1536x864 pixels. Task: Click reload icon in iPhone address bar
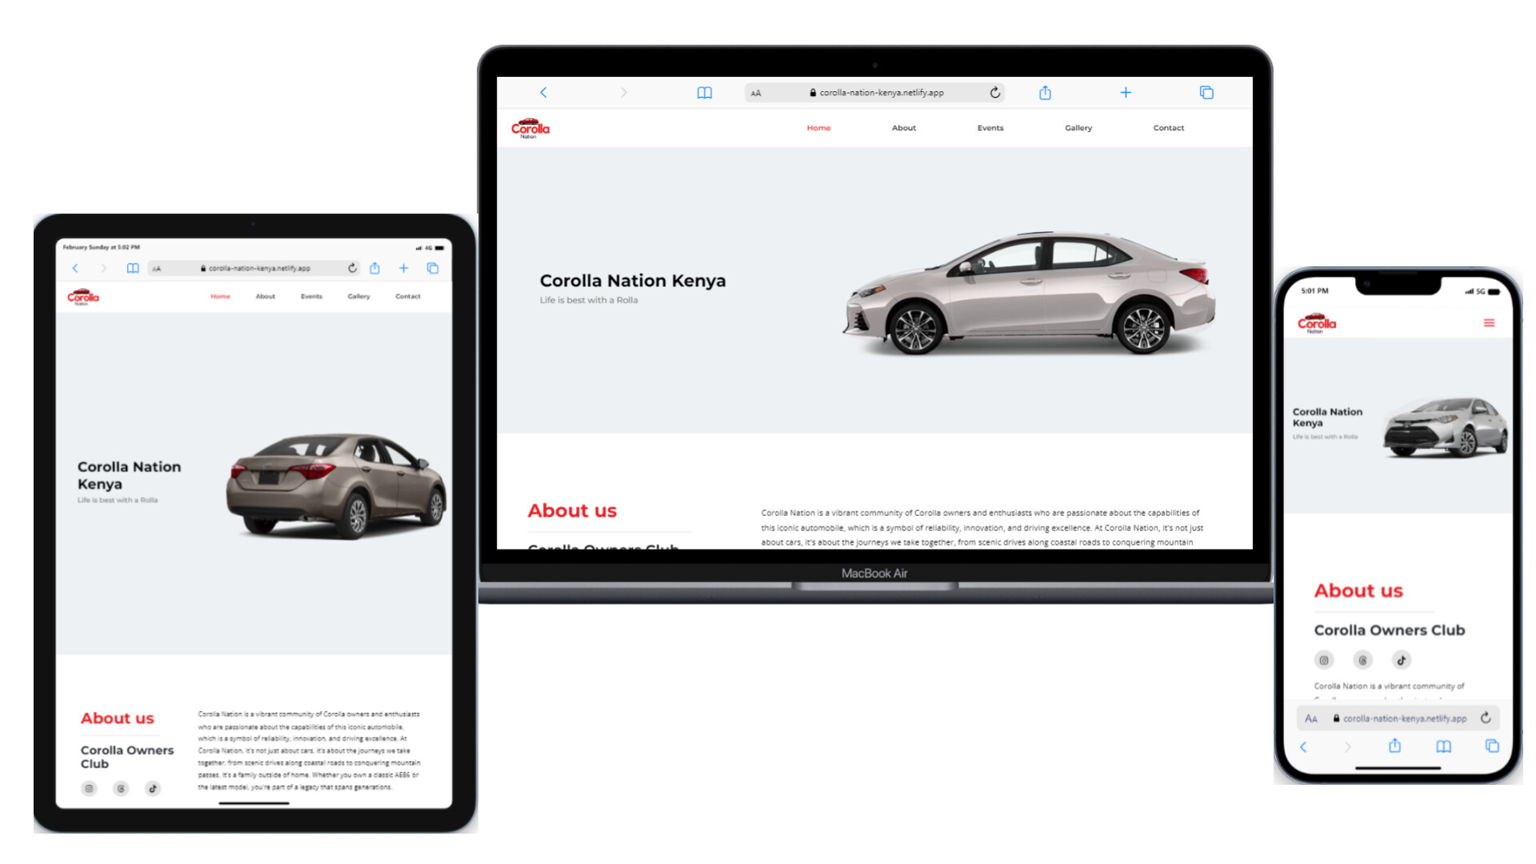click(x=1486, y=718)
